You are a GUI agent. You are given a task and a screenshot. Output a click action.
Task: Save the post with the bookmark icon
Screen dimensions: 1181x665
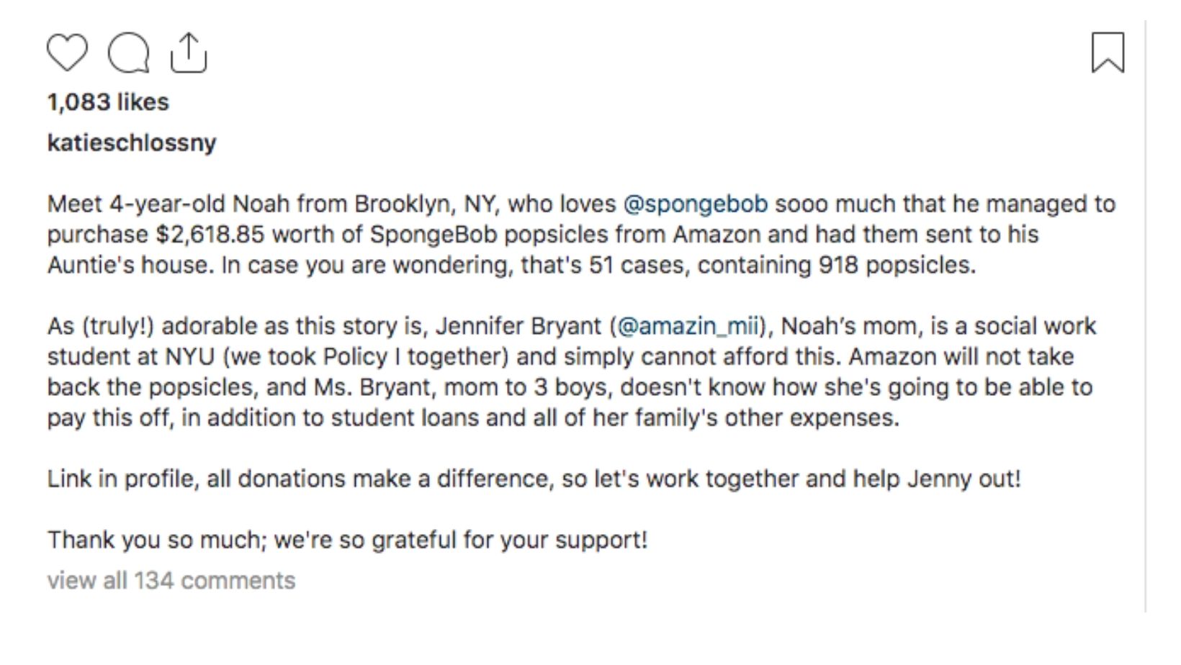[x=1108, y=53]
